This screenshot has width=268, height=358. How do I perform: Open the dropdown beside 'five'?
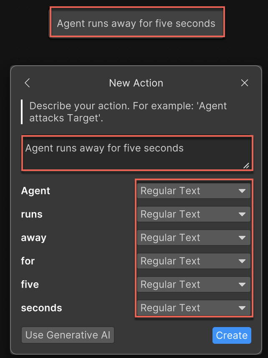click(193, 285)
